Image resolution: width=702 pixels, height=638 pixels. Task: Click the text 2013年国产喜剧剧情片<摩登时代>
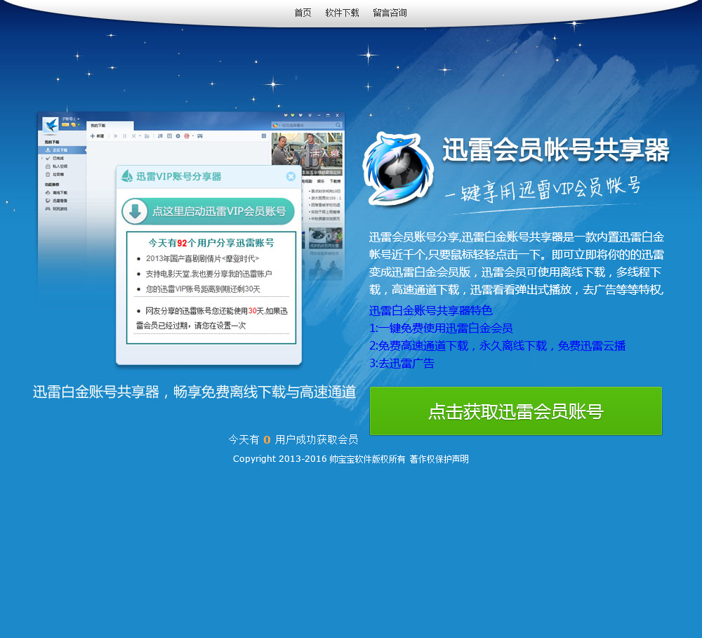tap(202, 259)
